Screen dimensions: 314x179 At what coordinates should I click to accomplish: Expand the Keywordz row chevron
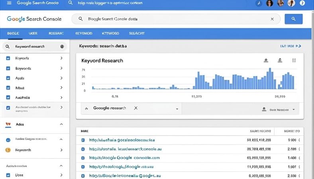click(x=61, y=58)
